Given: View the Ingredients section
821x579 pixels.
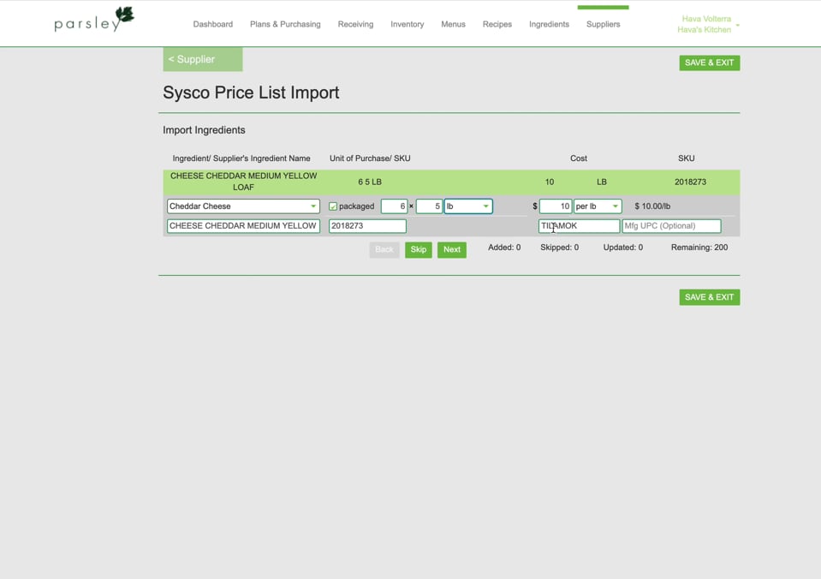Looking at the screenshot, I should tap(548, 24).
